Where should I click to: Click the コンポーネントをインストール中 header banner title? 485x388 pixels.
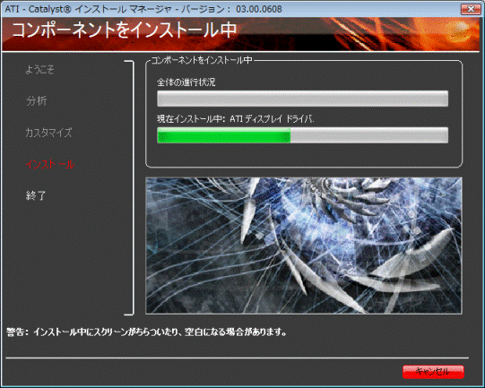[125, 30]
